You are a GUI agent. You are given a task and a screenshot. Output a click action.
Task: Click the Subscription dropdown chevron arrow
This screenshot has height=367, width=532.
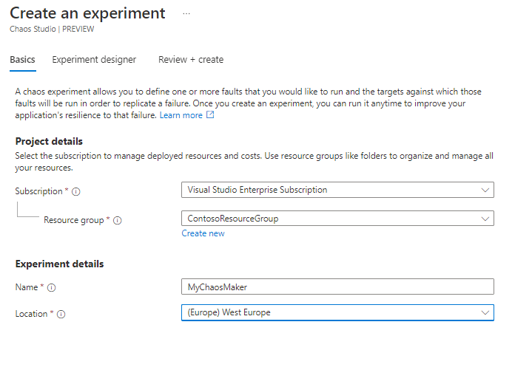[485, 190]
